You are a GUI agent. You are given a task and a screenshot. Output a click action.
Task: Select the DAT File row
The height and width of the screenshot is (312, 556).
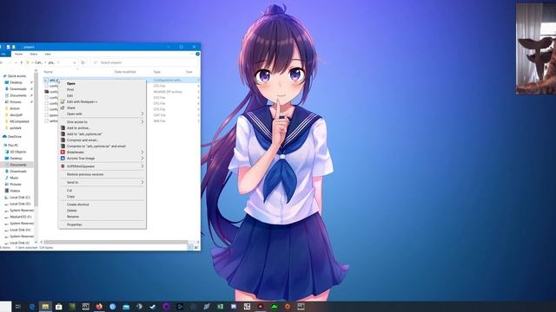[x=121, y=115]
